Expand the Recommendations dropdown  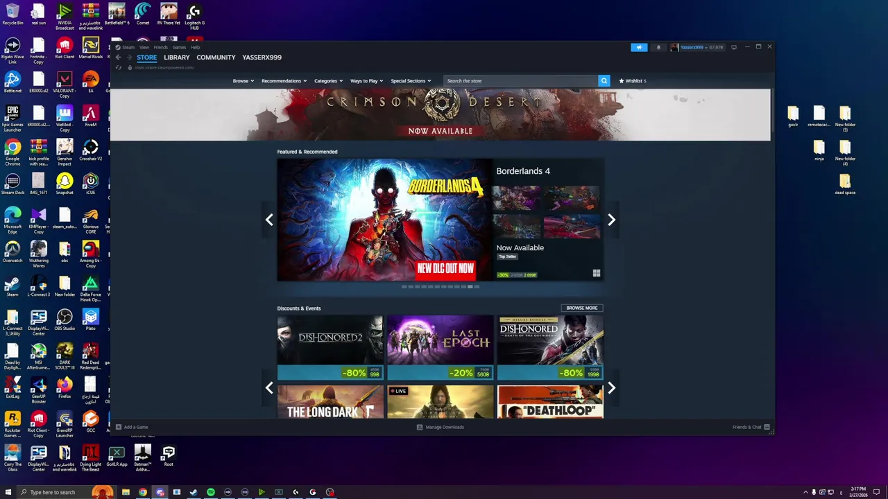284,81
